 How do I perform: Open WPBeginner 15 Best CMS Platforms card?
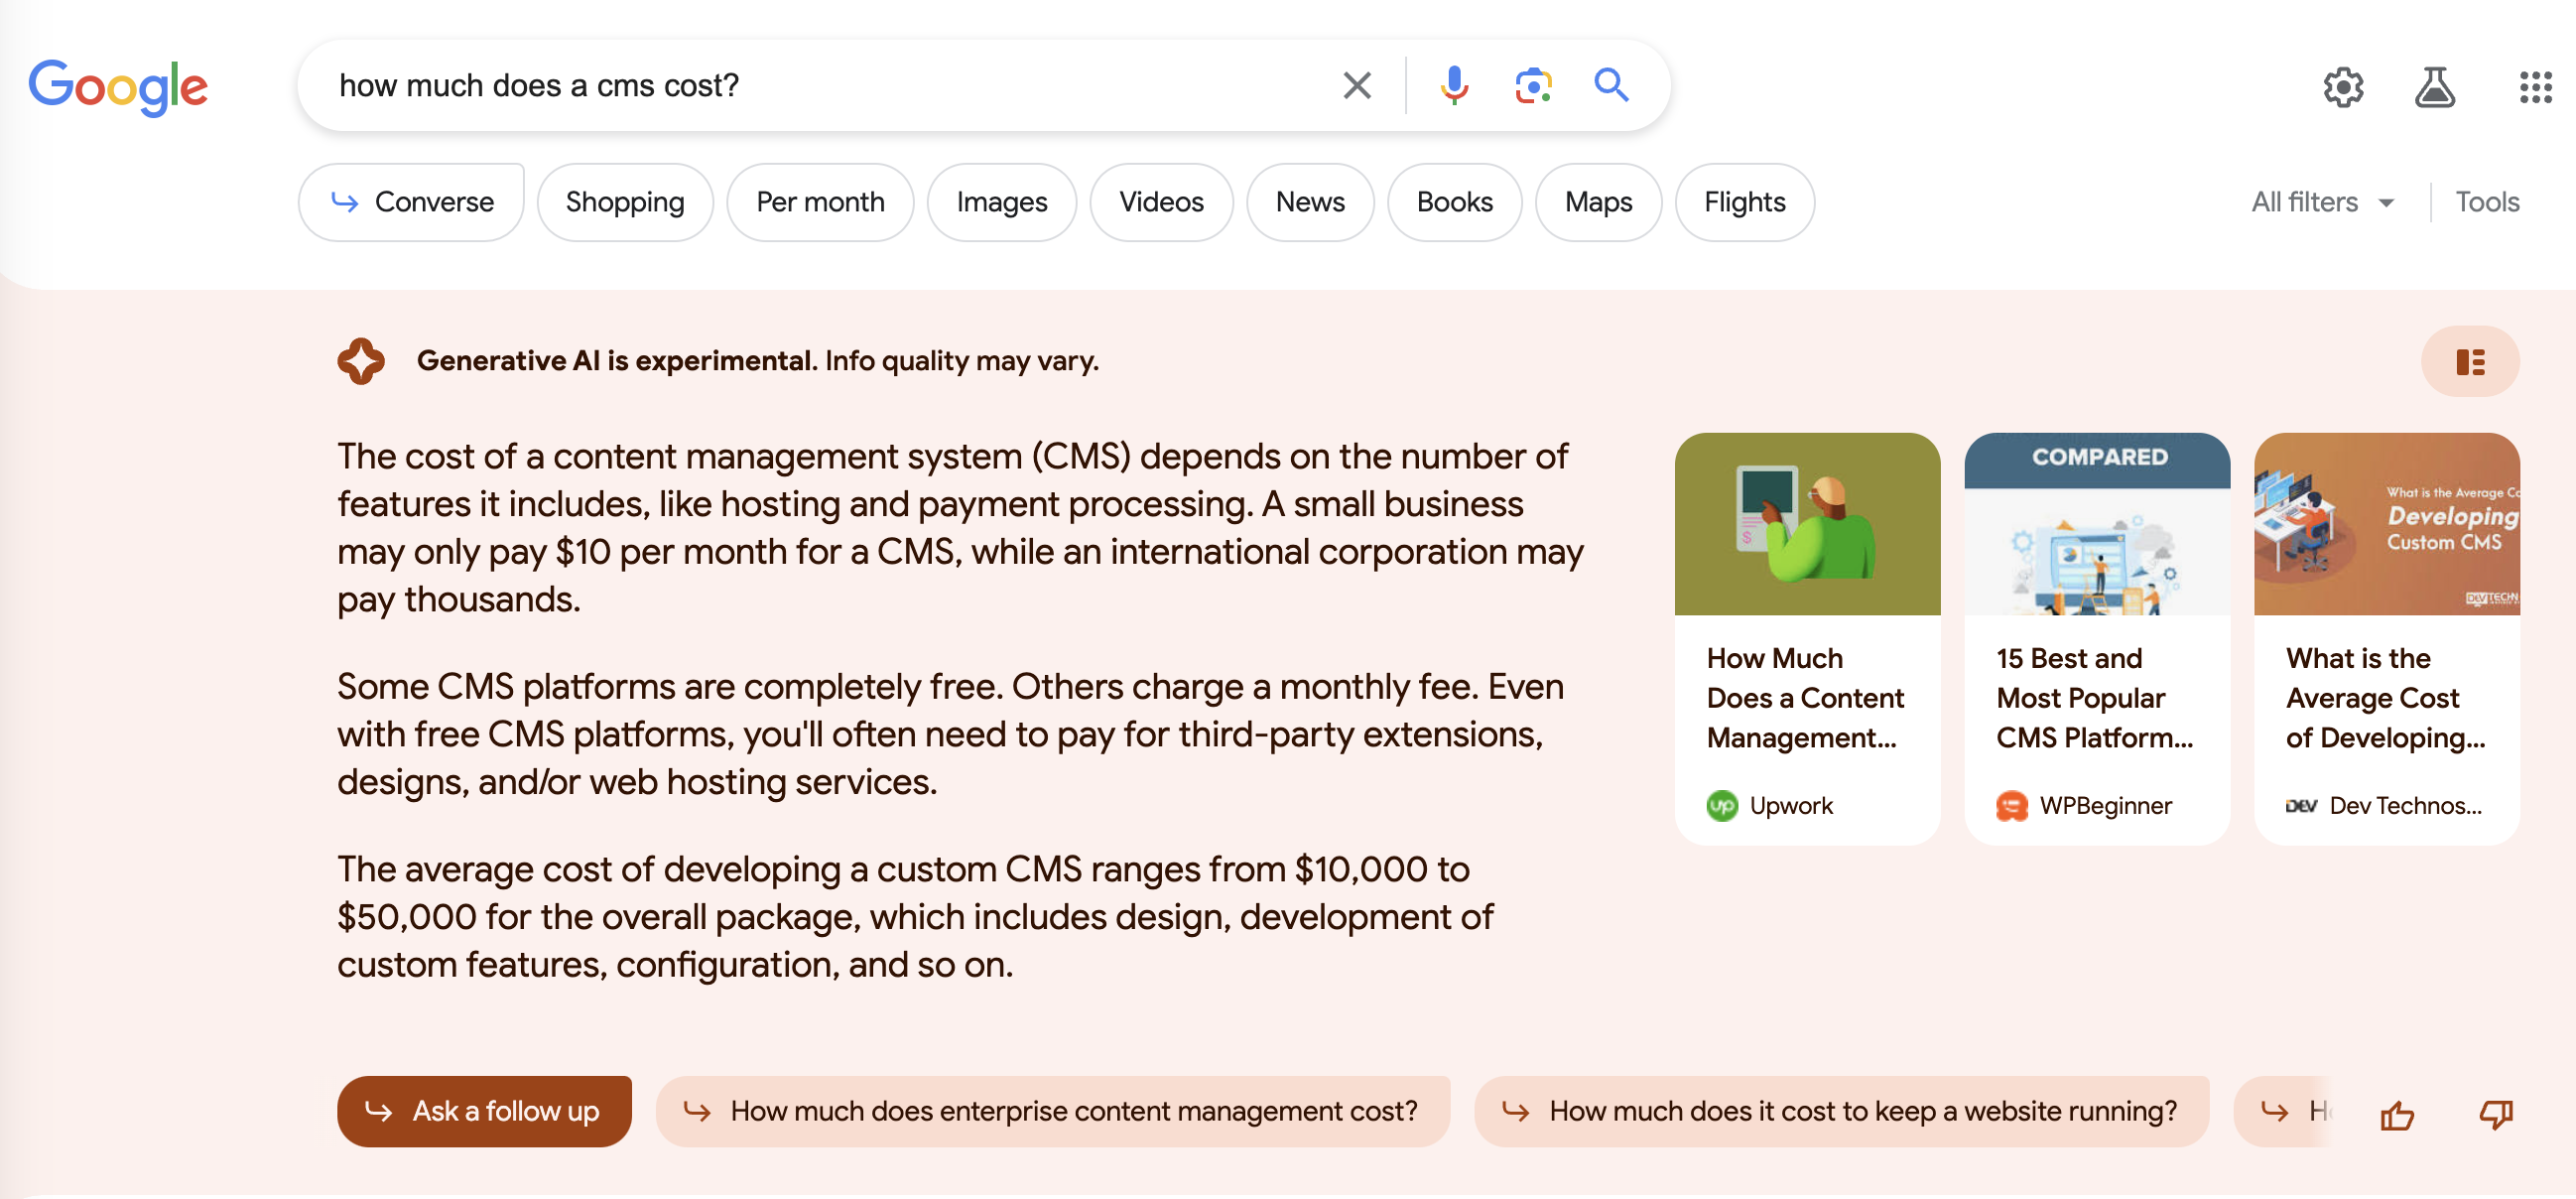[x=2096, y=639]
